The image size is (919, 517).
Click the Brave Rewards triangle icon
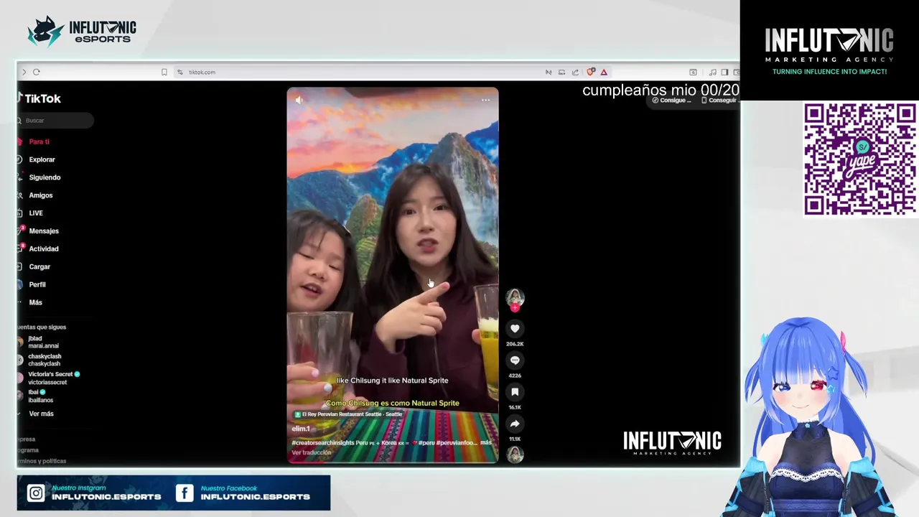point(604,72)
